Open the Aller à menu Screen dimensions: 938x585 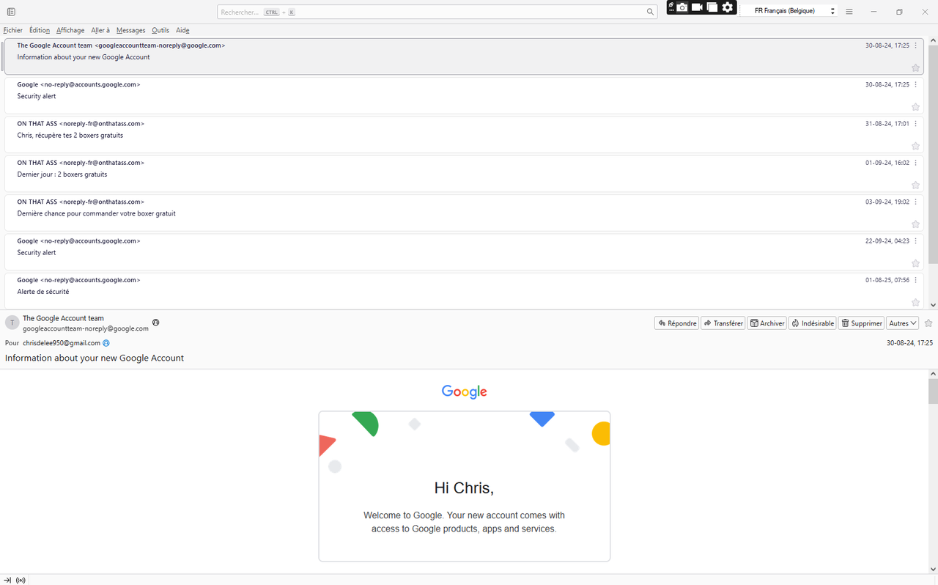(x=100, y=30)
